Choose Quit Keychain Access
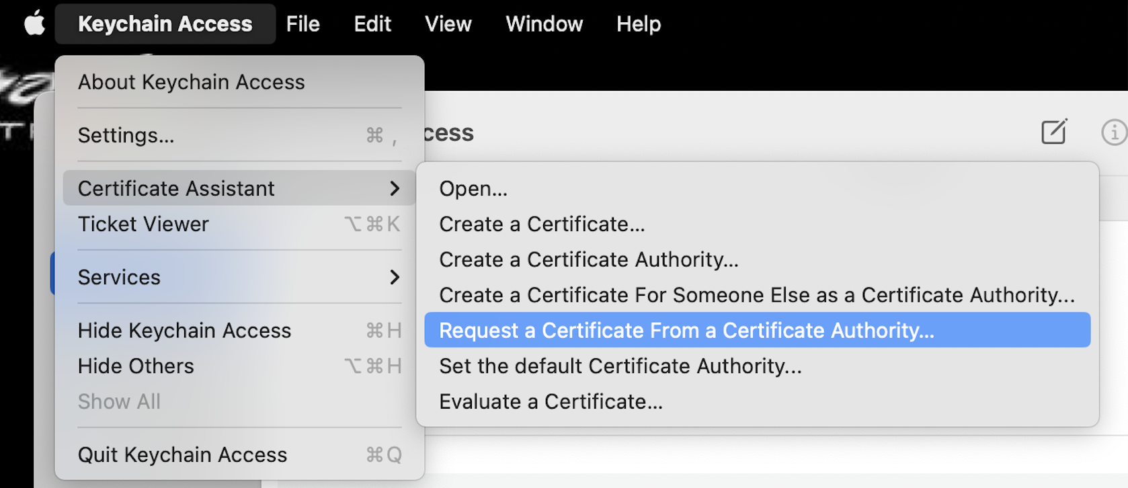The width and height of the screenshot is (1128, 488). 182,454
